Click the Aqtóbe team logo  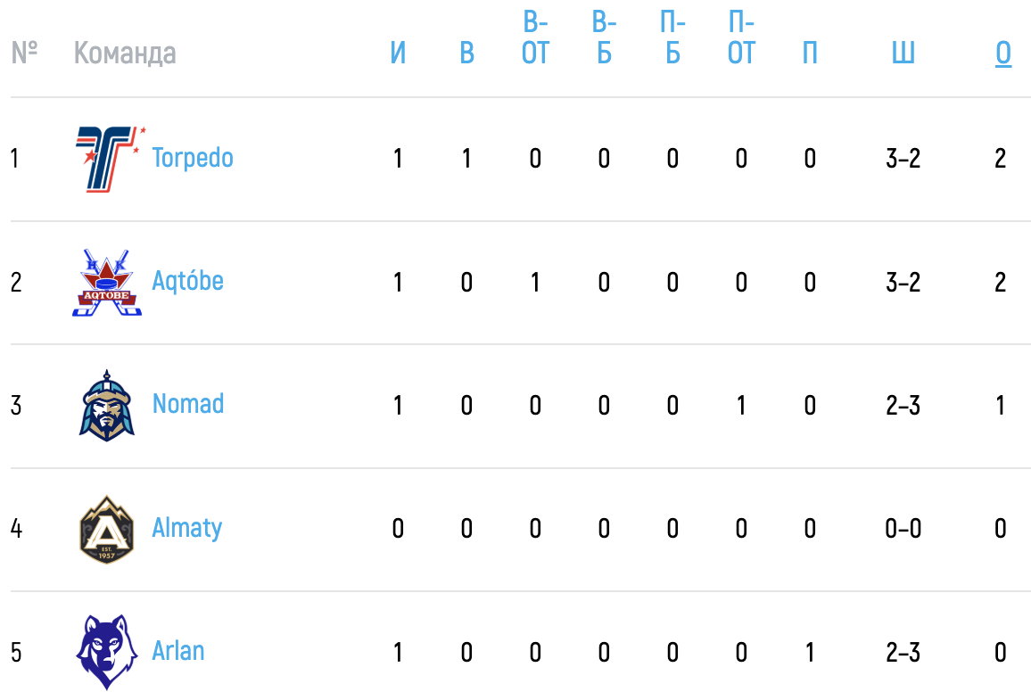pyautogui.click(x=106, y=283)
